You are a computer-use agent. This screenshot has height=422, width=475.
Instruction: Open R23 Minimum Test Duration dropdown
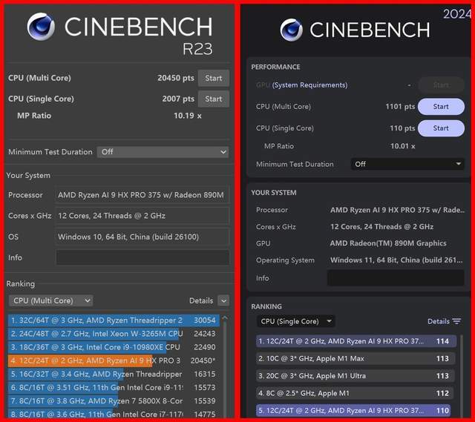pyautogui.click(x=163, y=151)
